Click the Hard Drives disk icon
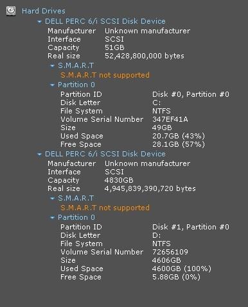The width and height of the screenshot is (248, 307). 11,11
